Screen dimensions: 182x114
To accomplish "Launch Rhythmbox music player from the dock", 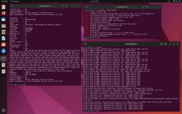I will pyautogui.click(x=3, y=32).
